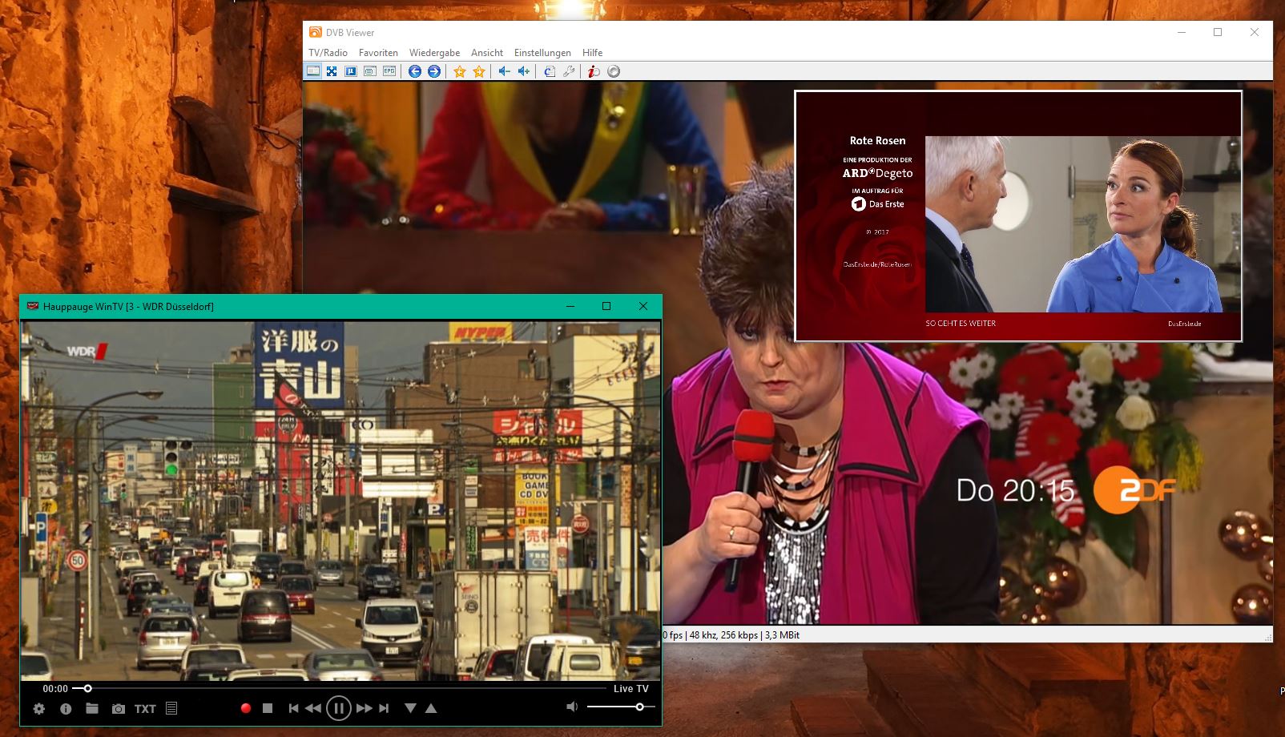Expand the Wiedergabe menu
Screen dimensions: 1285x737
pos(434,53)
